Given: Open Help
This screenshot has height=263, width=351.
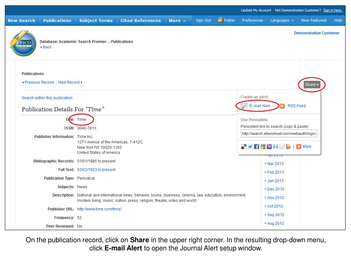Looking at the screenshot, I should pyautogui.click(x=338, y=20).
